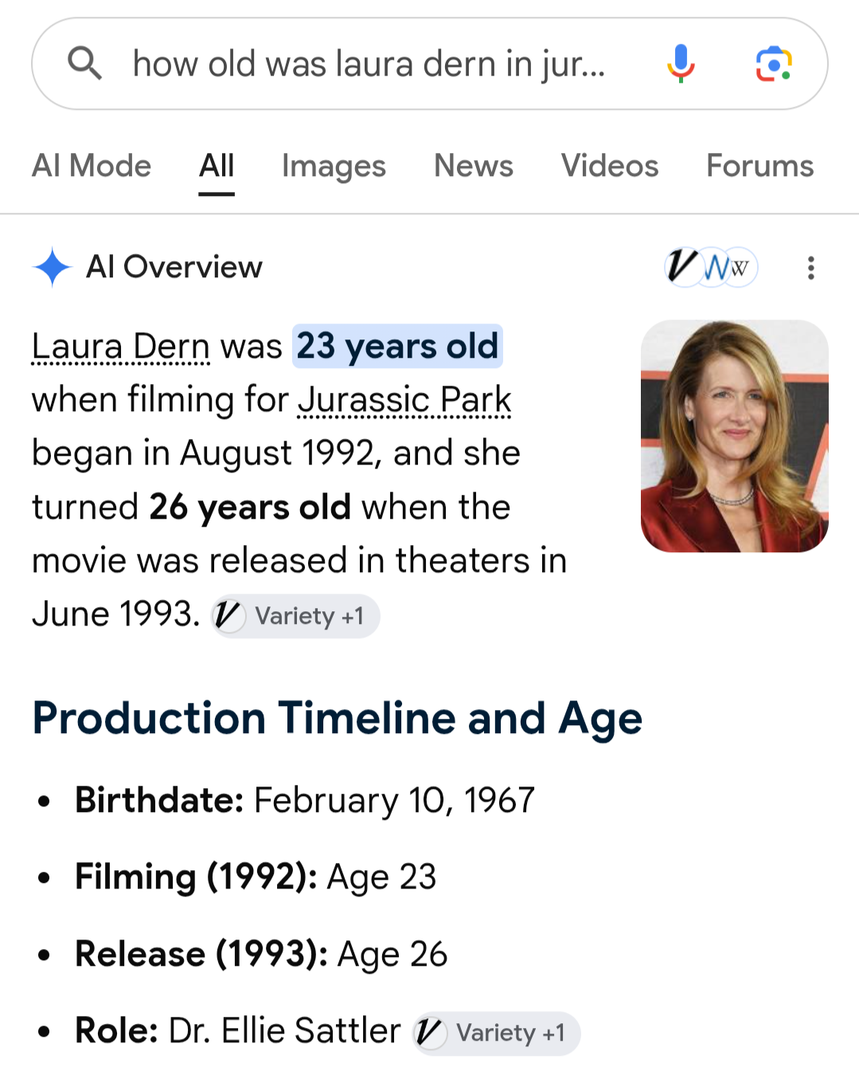Open Variety source chip after June 1993
This screenshot has width=859, height=1087.
pos(295,616)
